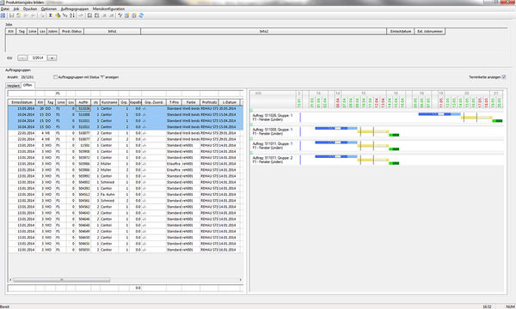Click the KW week input field
The image size is (516, 309).
[37, 58]
